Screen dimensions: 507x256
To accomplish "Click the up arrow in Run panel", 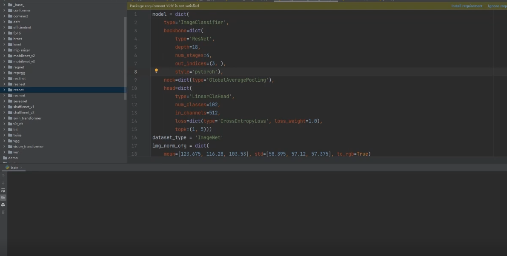I will click(x=3, y=176).
